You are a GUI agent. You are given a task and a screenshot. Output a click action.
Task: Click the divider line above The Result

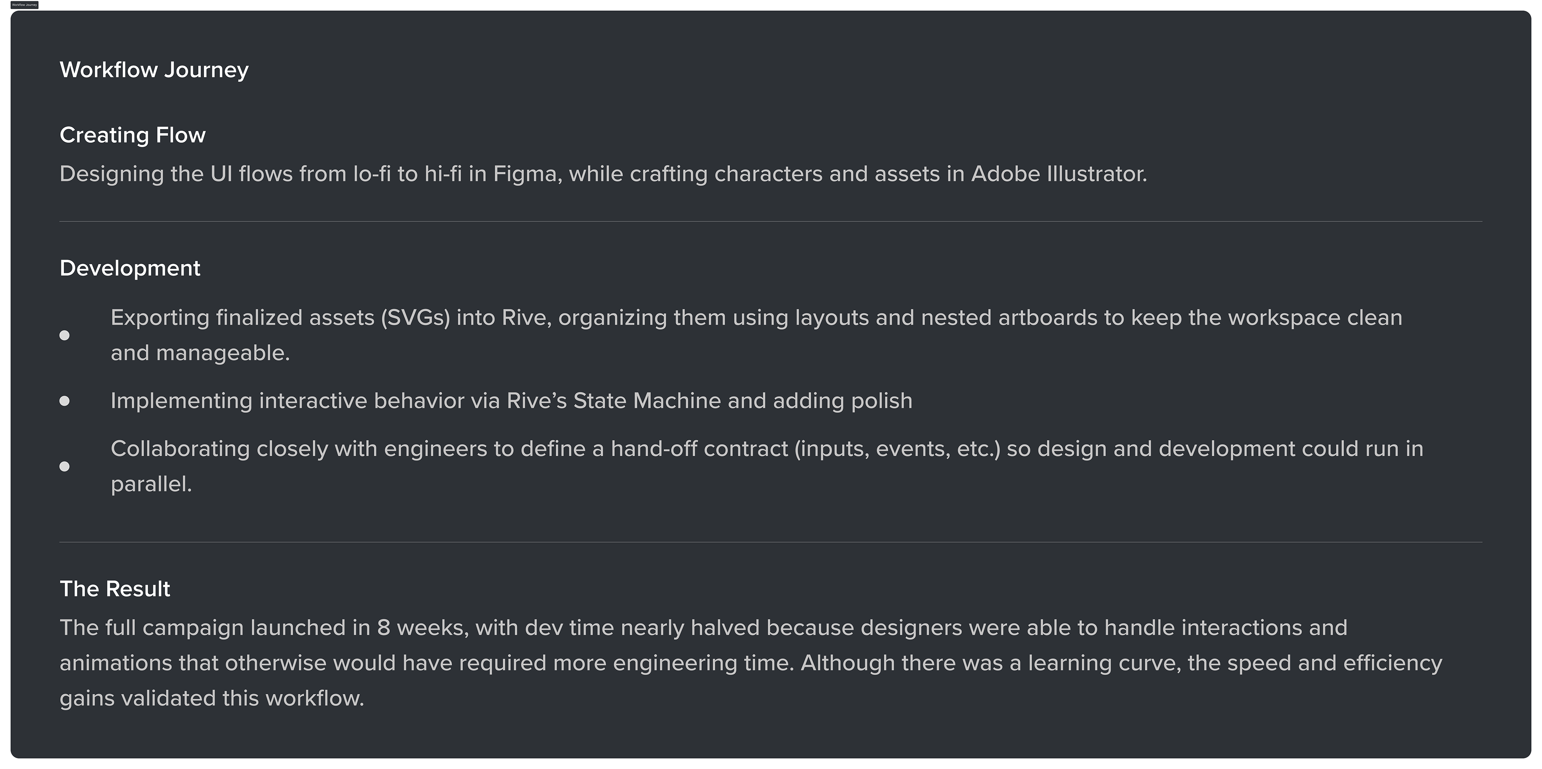point(771,542)
